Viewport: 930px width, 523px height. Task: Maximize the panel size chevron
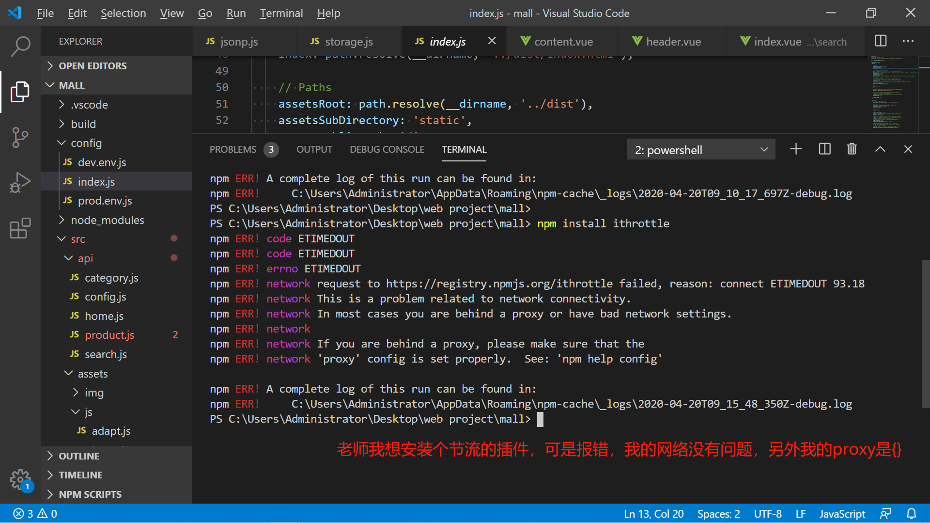pos(880,149)
